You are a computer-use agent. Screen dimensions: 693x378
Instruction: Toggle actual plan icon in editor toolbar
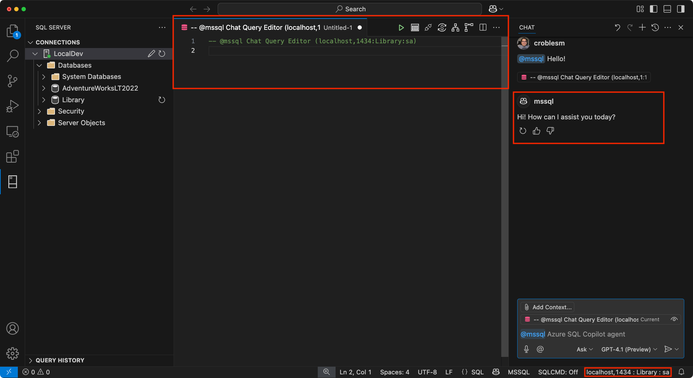(469, 28)
